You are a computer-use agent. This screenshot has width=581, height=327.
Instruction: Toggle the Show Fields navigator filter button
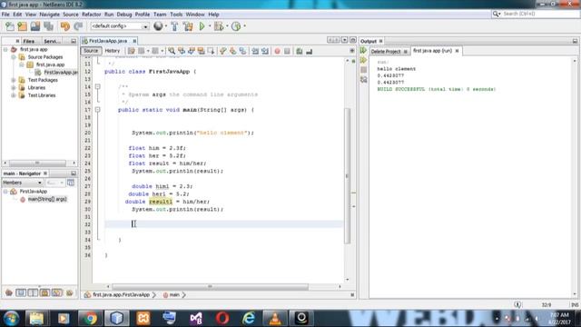[21, 292]
